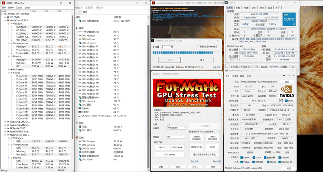Expand the SK hynix PC801 node in HWMonitor

5,128
